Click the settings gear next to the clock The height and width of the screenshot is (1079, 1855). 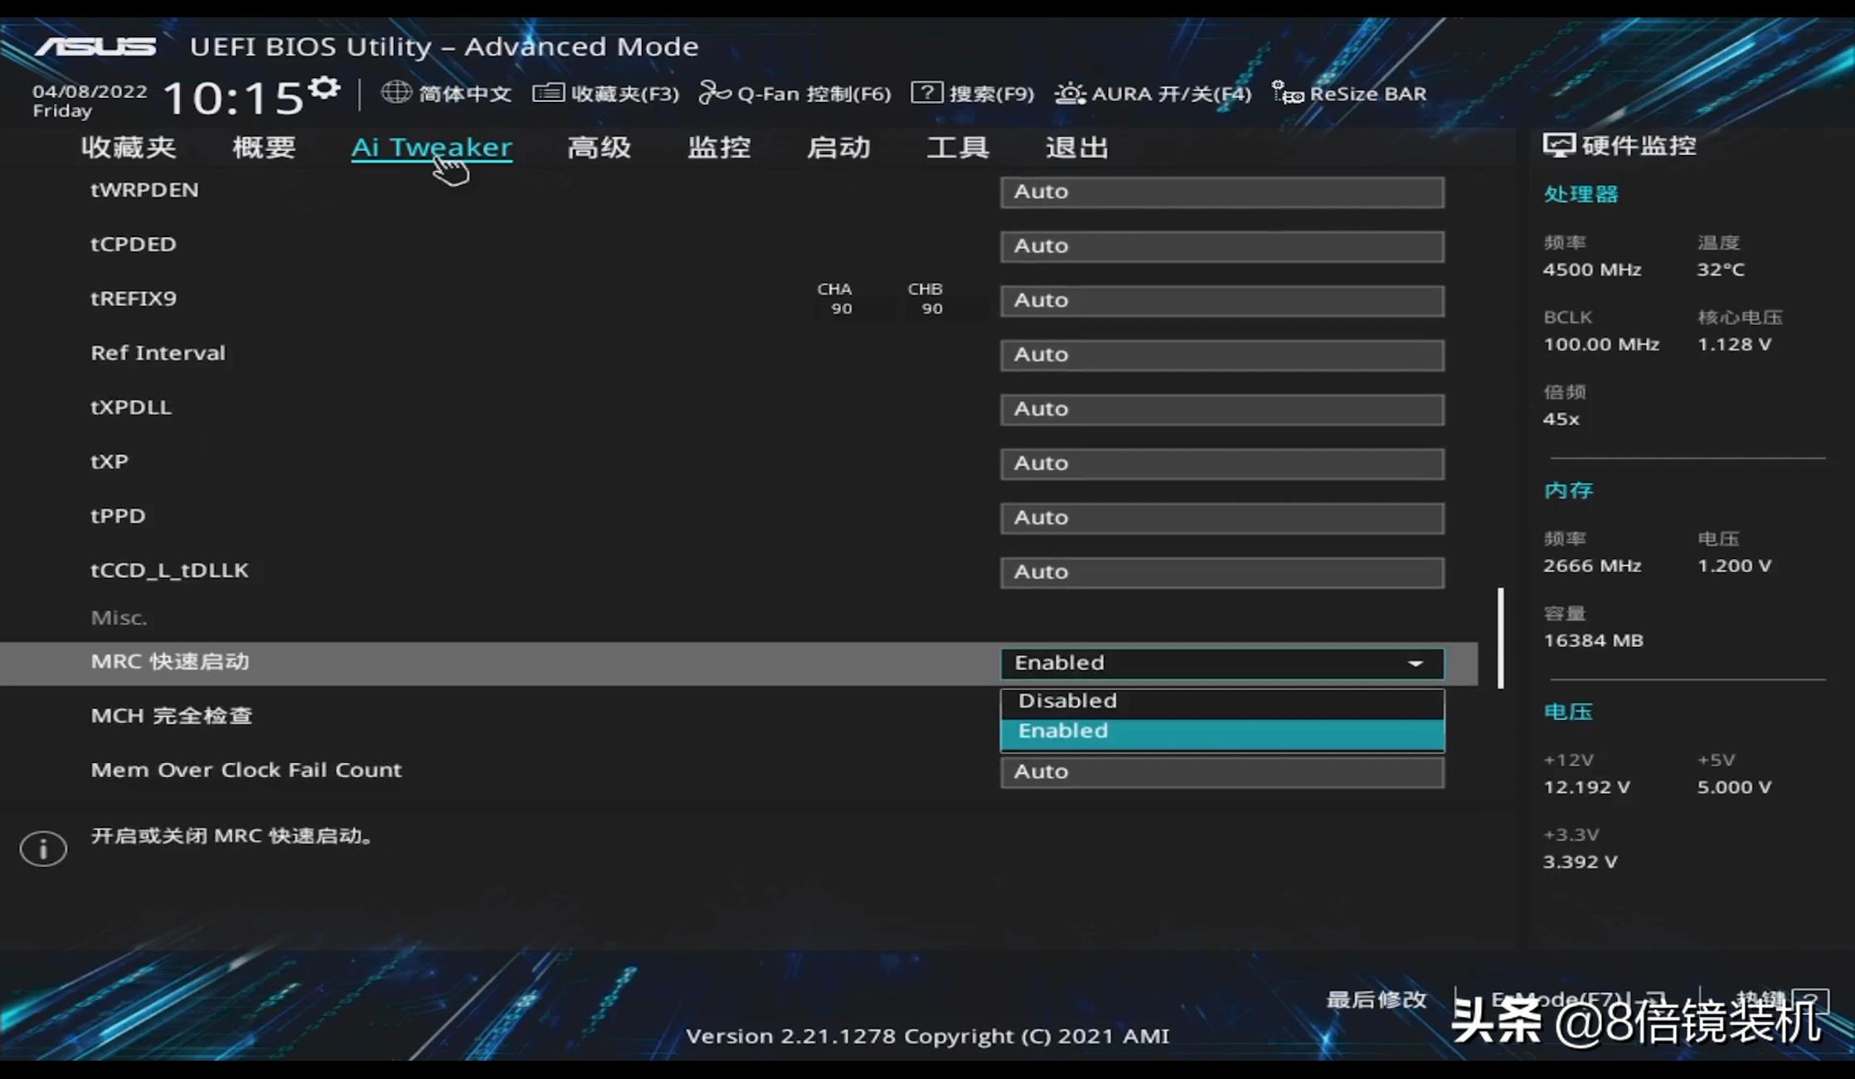pyautogui.click(x=324, y=87)
